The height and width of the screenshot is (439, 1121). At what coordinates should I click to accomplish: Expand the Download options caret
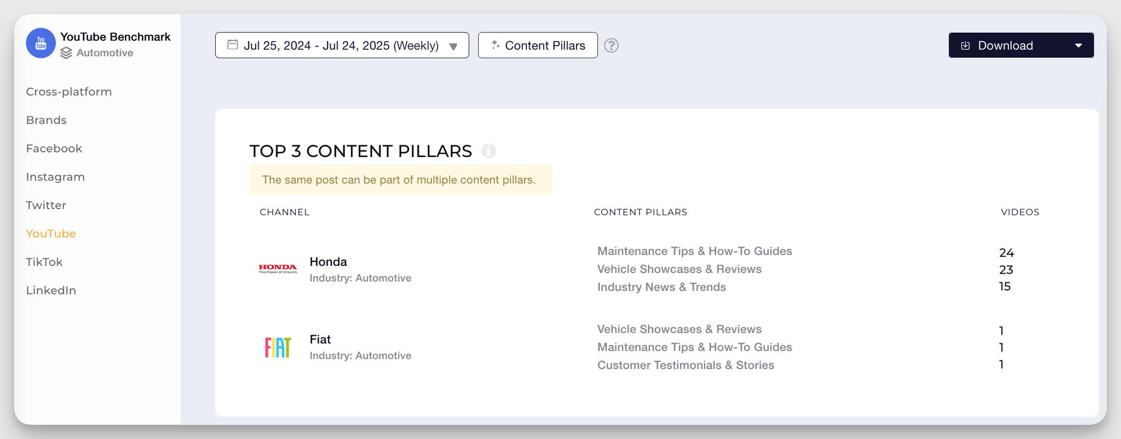1078,45
